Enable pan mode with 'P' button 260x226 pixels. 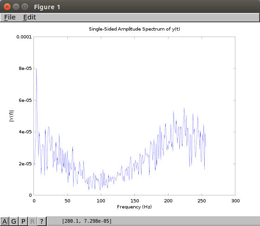click(x=23, y=221)
